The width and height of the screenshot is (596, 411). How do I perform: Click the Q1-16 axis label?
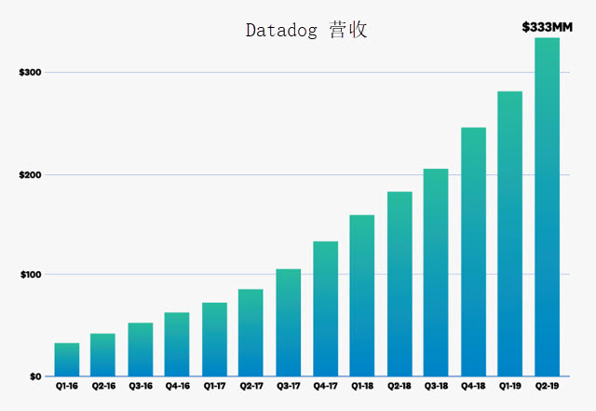point(67,386)
